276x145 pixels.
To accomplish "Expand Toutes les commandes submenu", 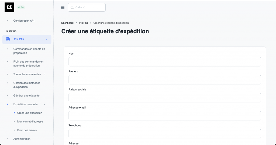I will pyautogui.click(x=44, y=75).
